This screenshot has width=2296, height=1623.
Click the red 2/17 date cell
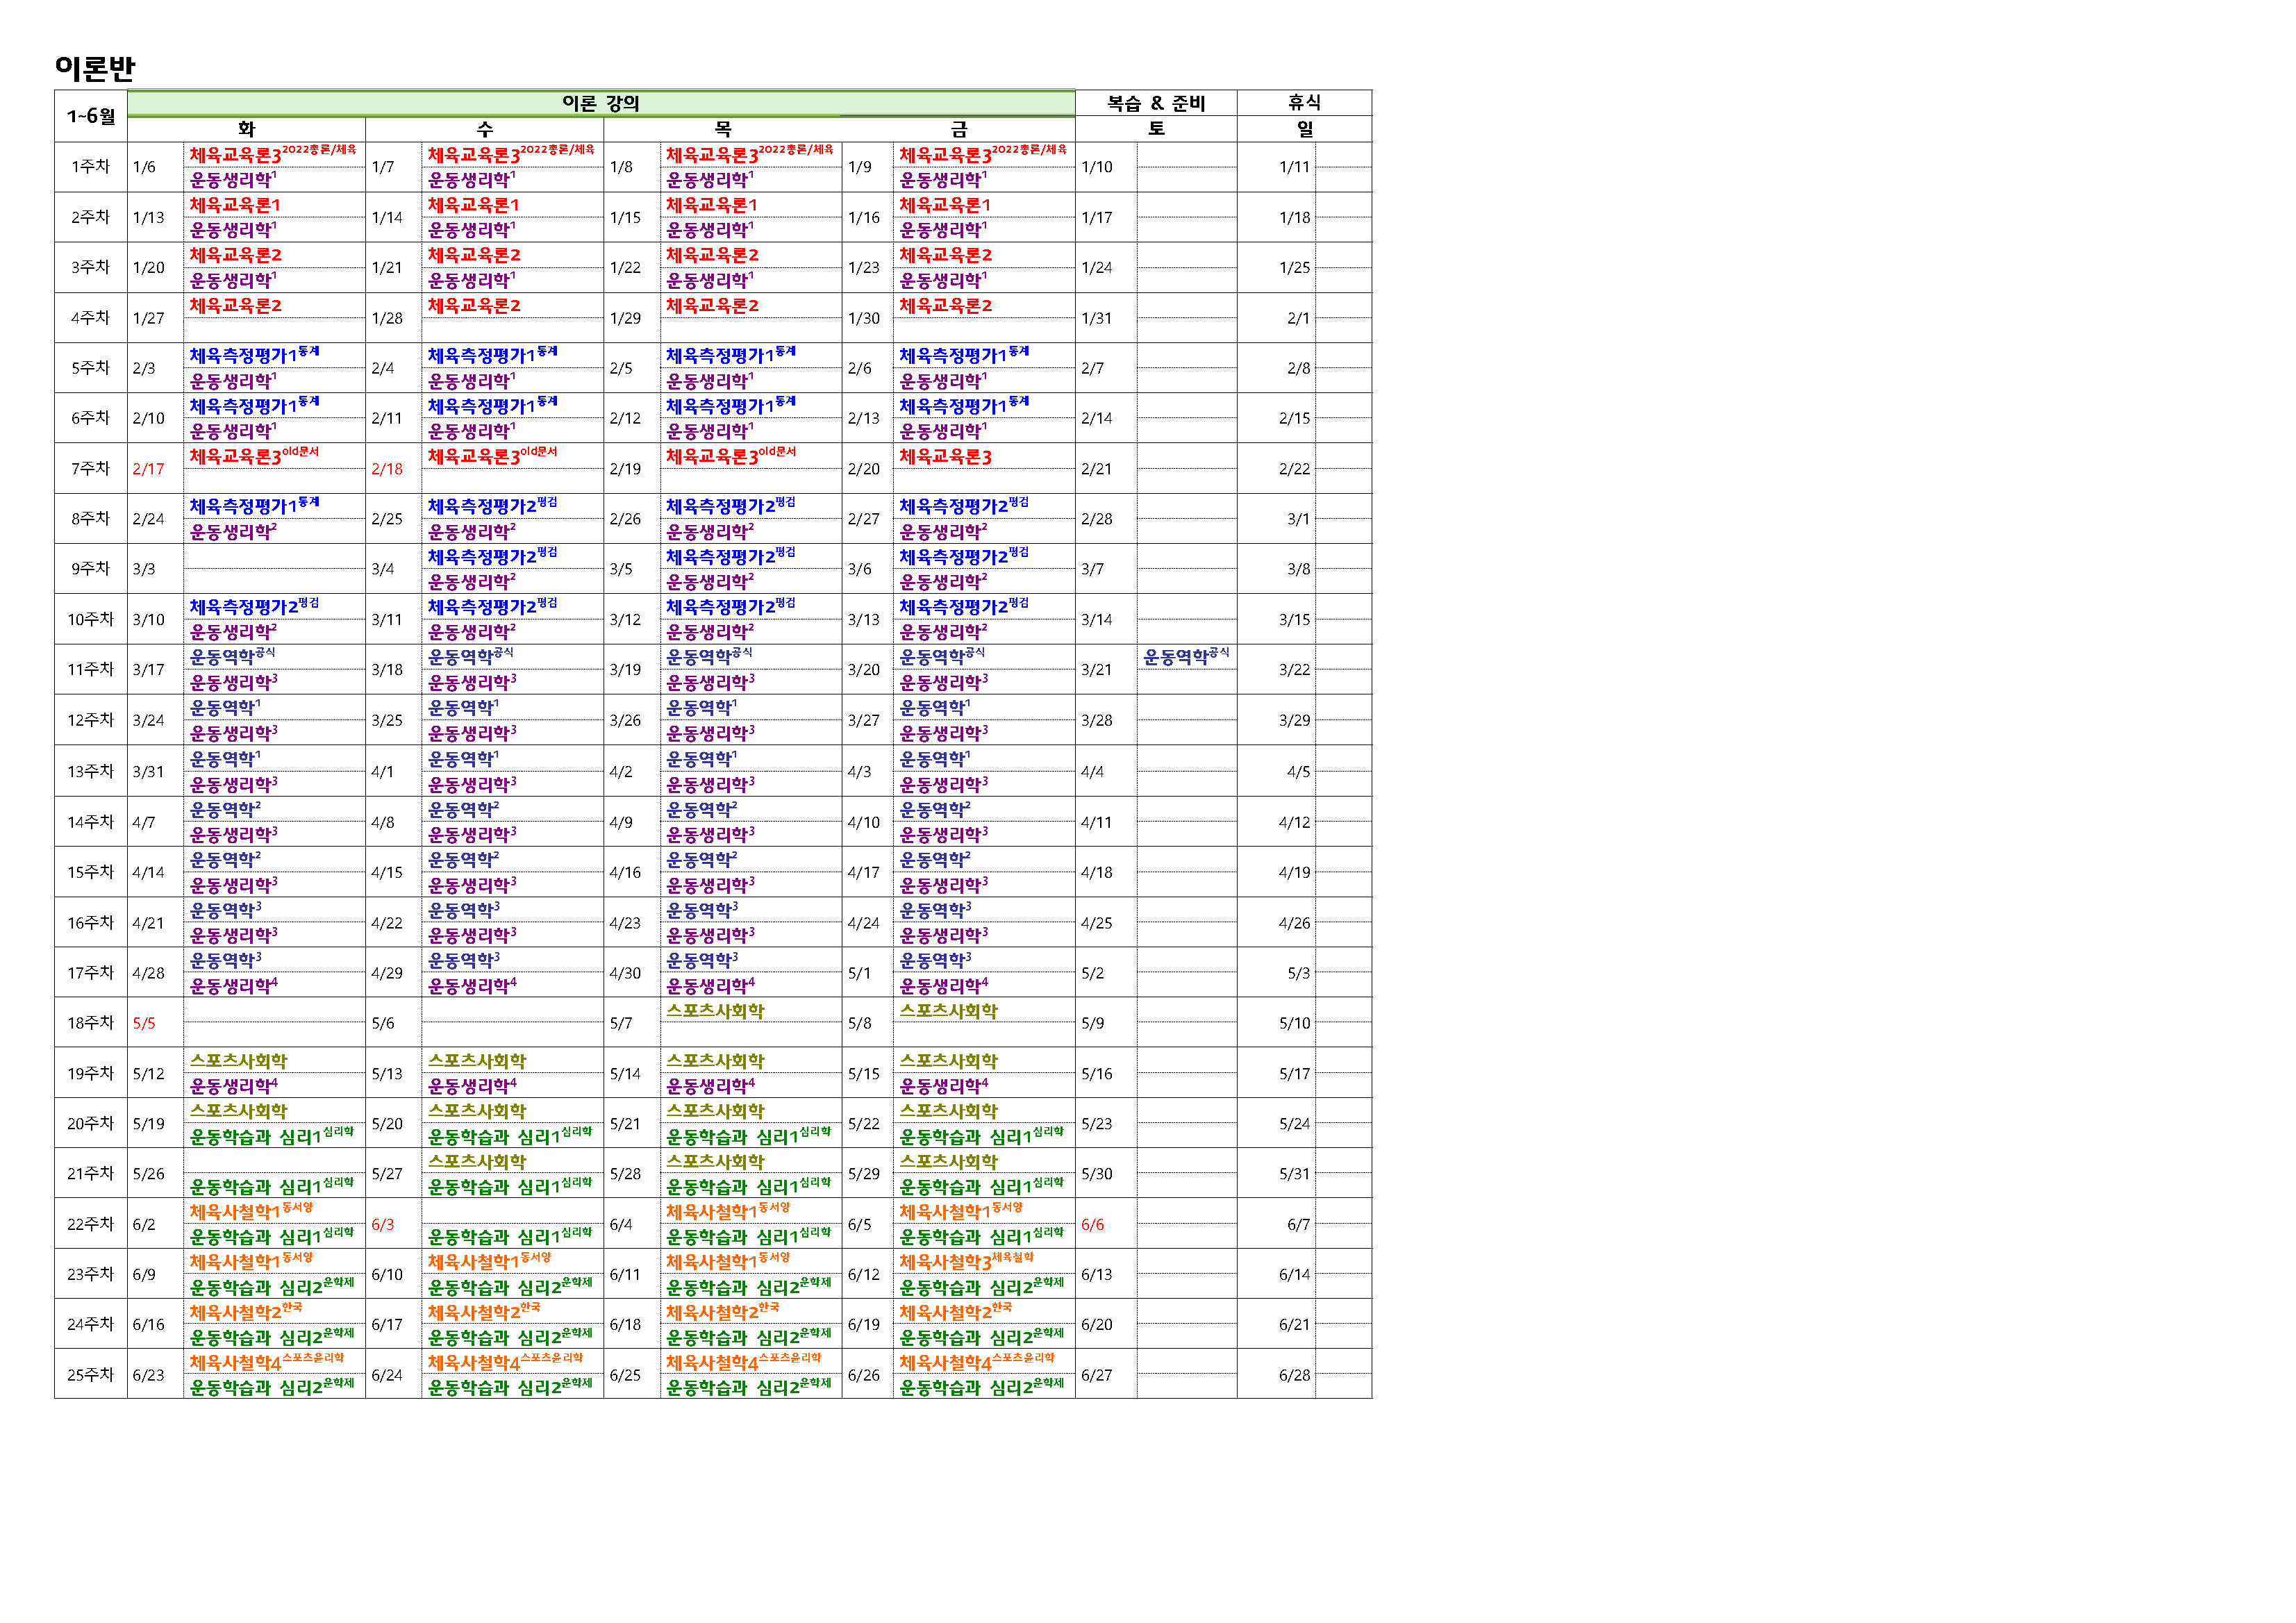[x=149, y=469]
